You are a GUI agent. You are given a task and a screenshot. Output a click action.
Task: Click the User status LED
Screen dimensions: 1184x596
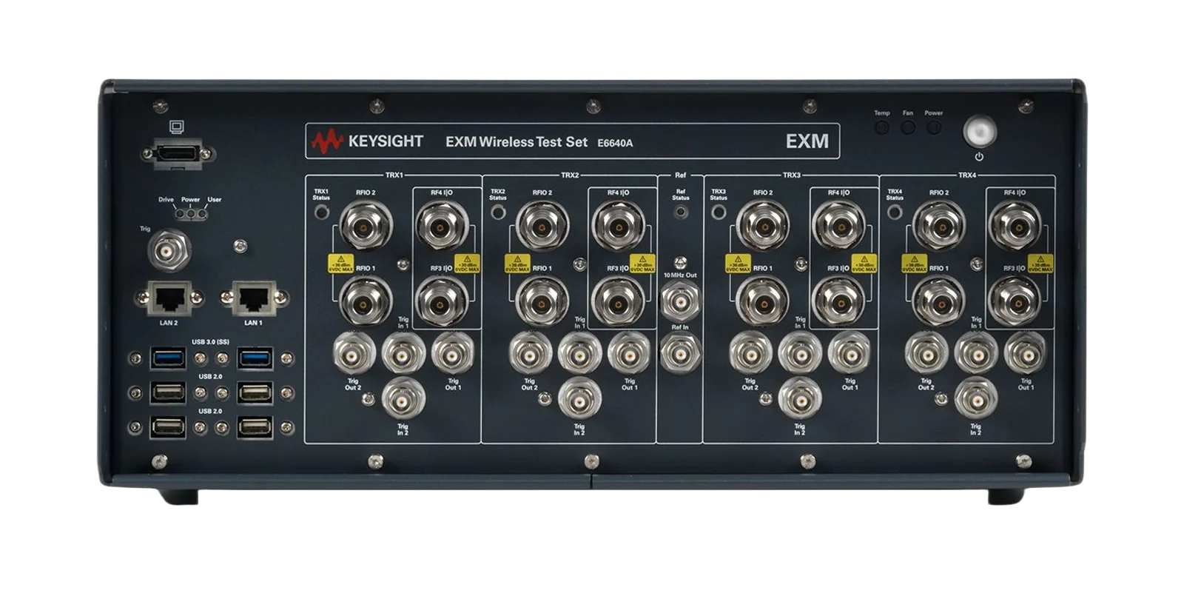pos(203,214)
